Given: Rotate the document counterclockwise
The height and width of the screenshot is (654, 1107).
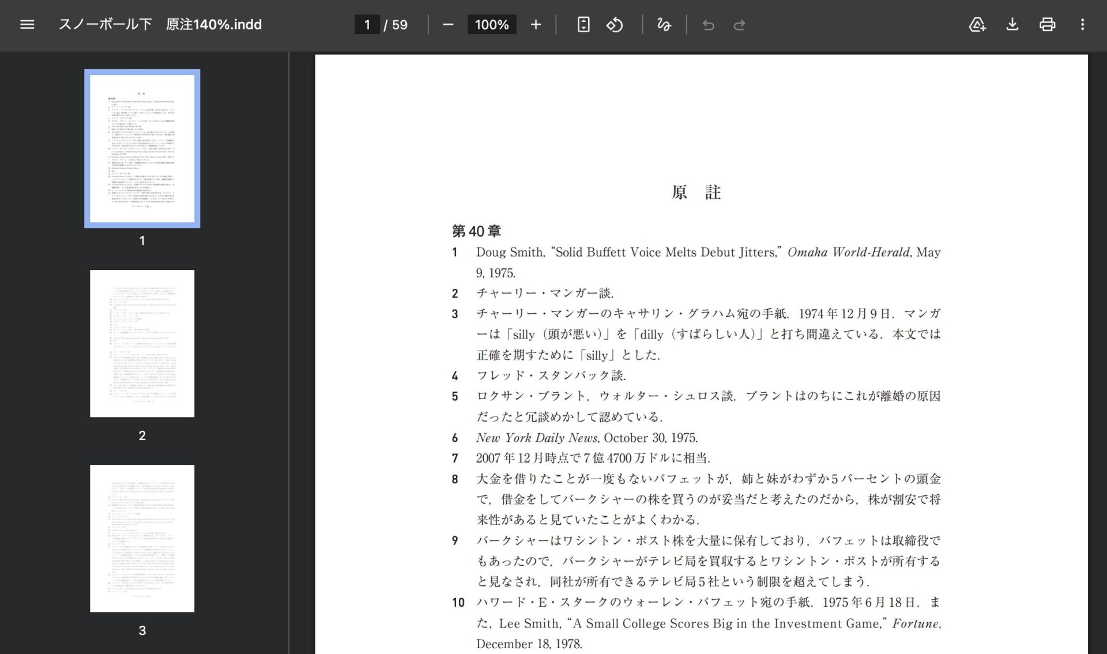Looking at the screenshot, I should coord(615,25).
